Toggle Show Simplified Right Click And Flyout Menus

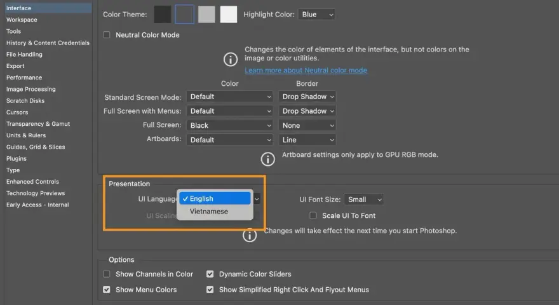click(x=210, y=290)
